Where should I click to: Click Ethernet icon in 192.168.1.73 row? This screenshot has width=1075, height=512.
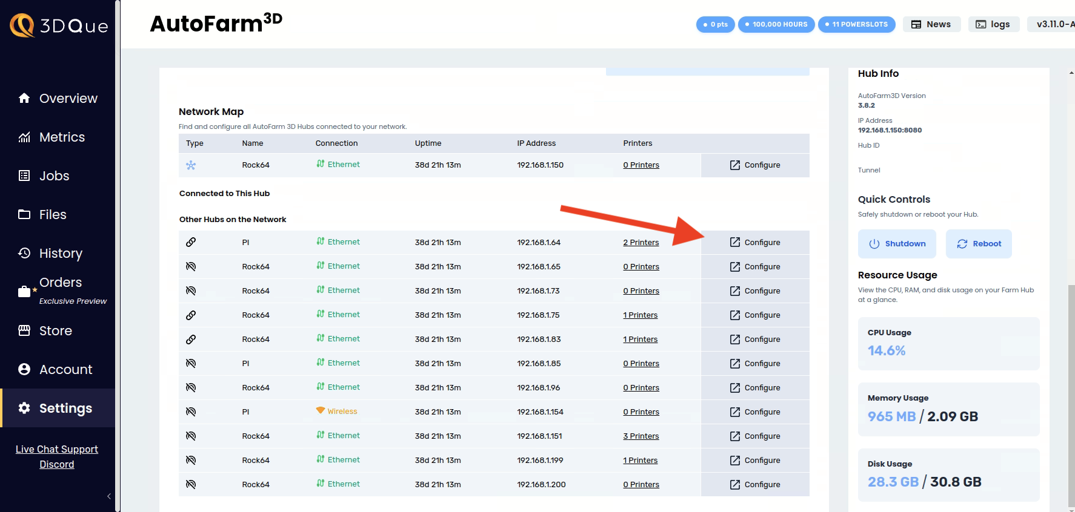pos(321,289)
